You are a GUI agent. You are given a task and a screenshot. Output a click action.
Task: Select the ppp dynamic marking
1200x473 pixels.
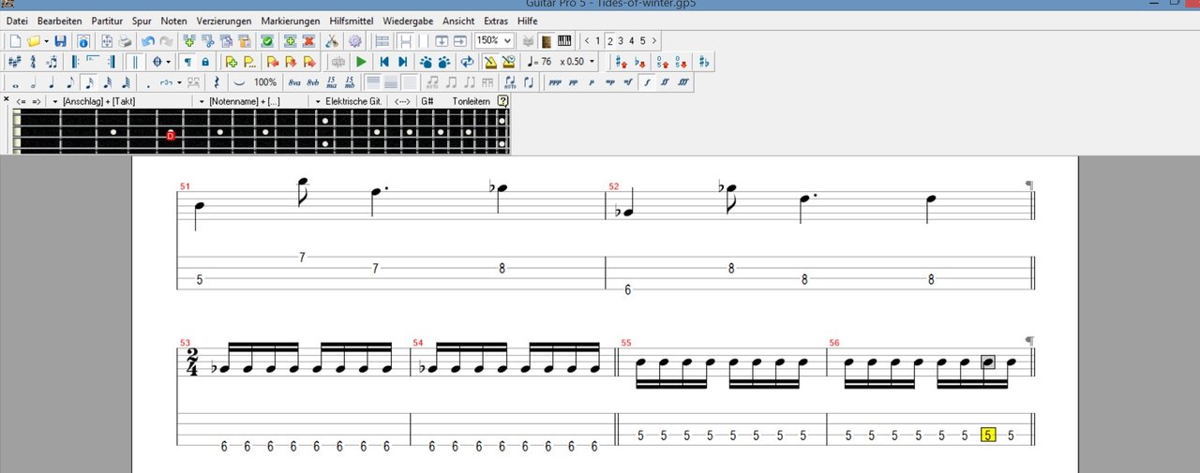(x=555, y=82)
